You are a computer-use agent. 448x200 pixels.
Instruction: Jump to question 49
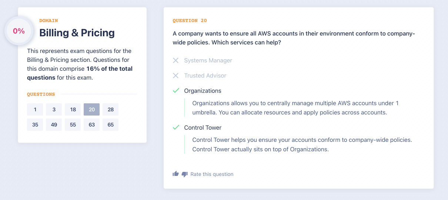coord(54,125)
